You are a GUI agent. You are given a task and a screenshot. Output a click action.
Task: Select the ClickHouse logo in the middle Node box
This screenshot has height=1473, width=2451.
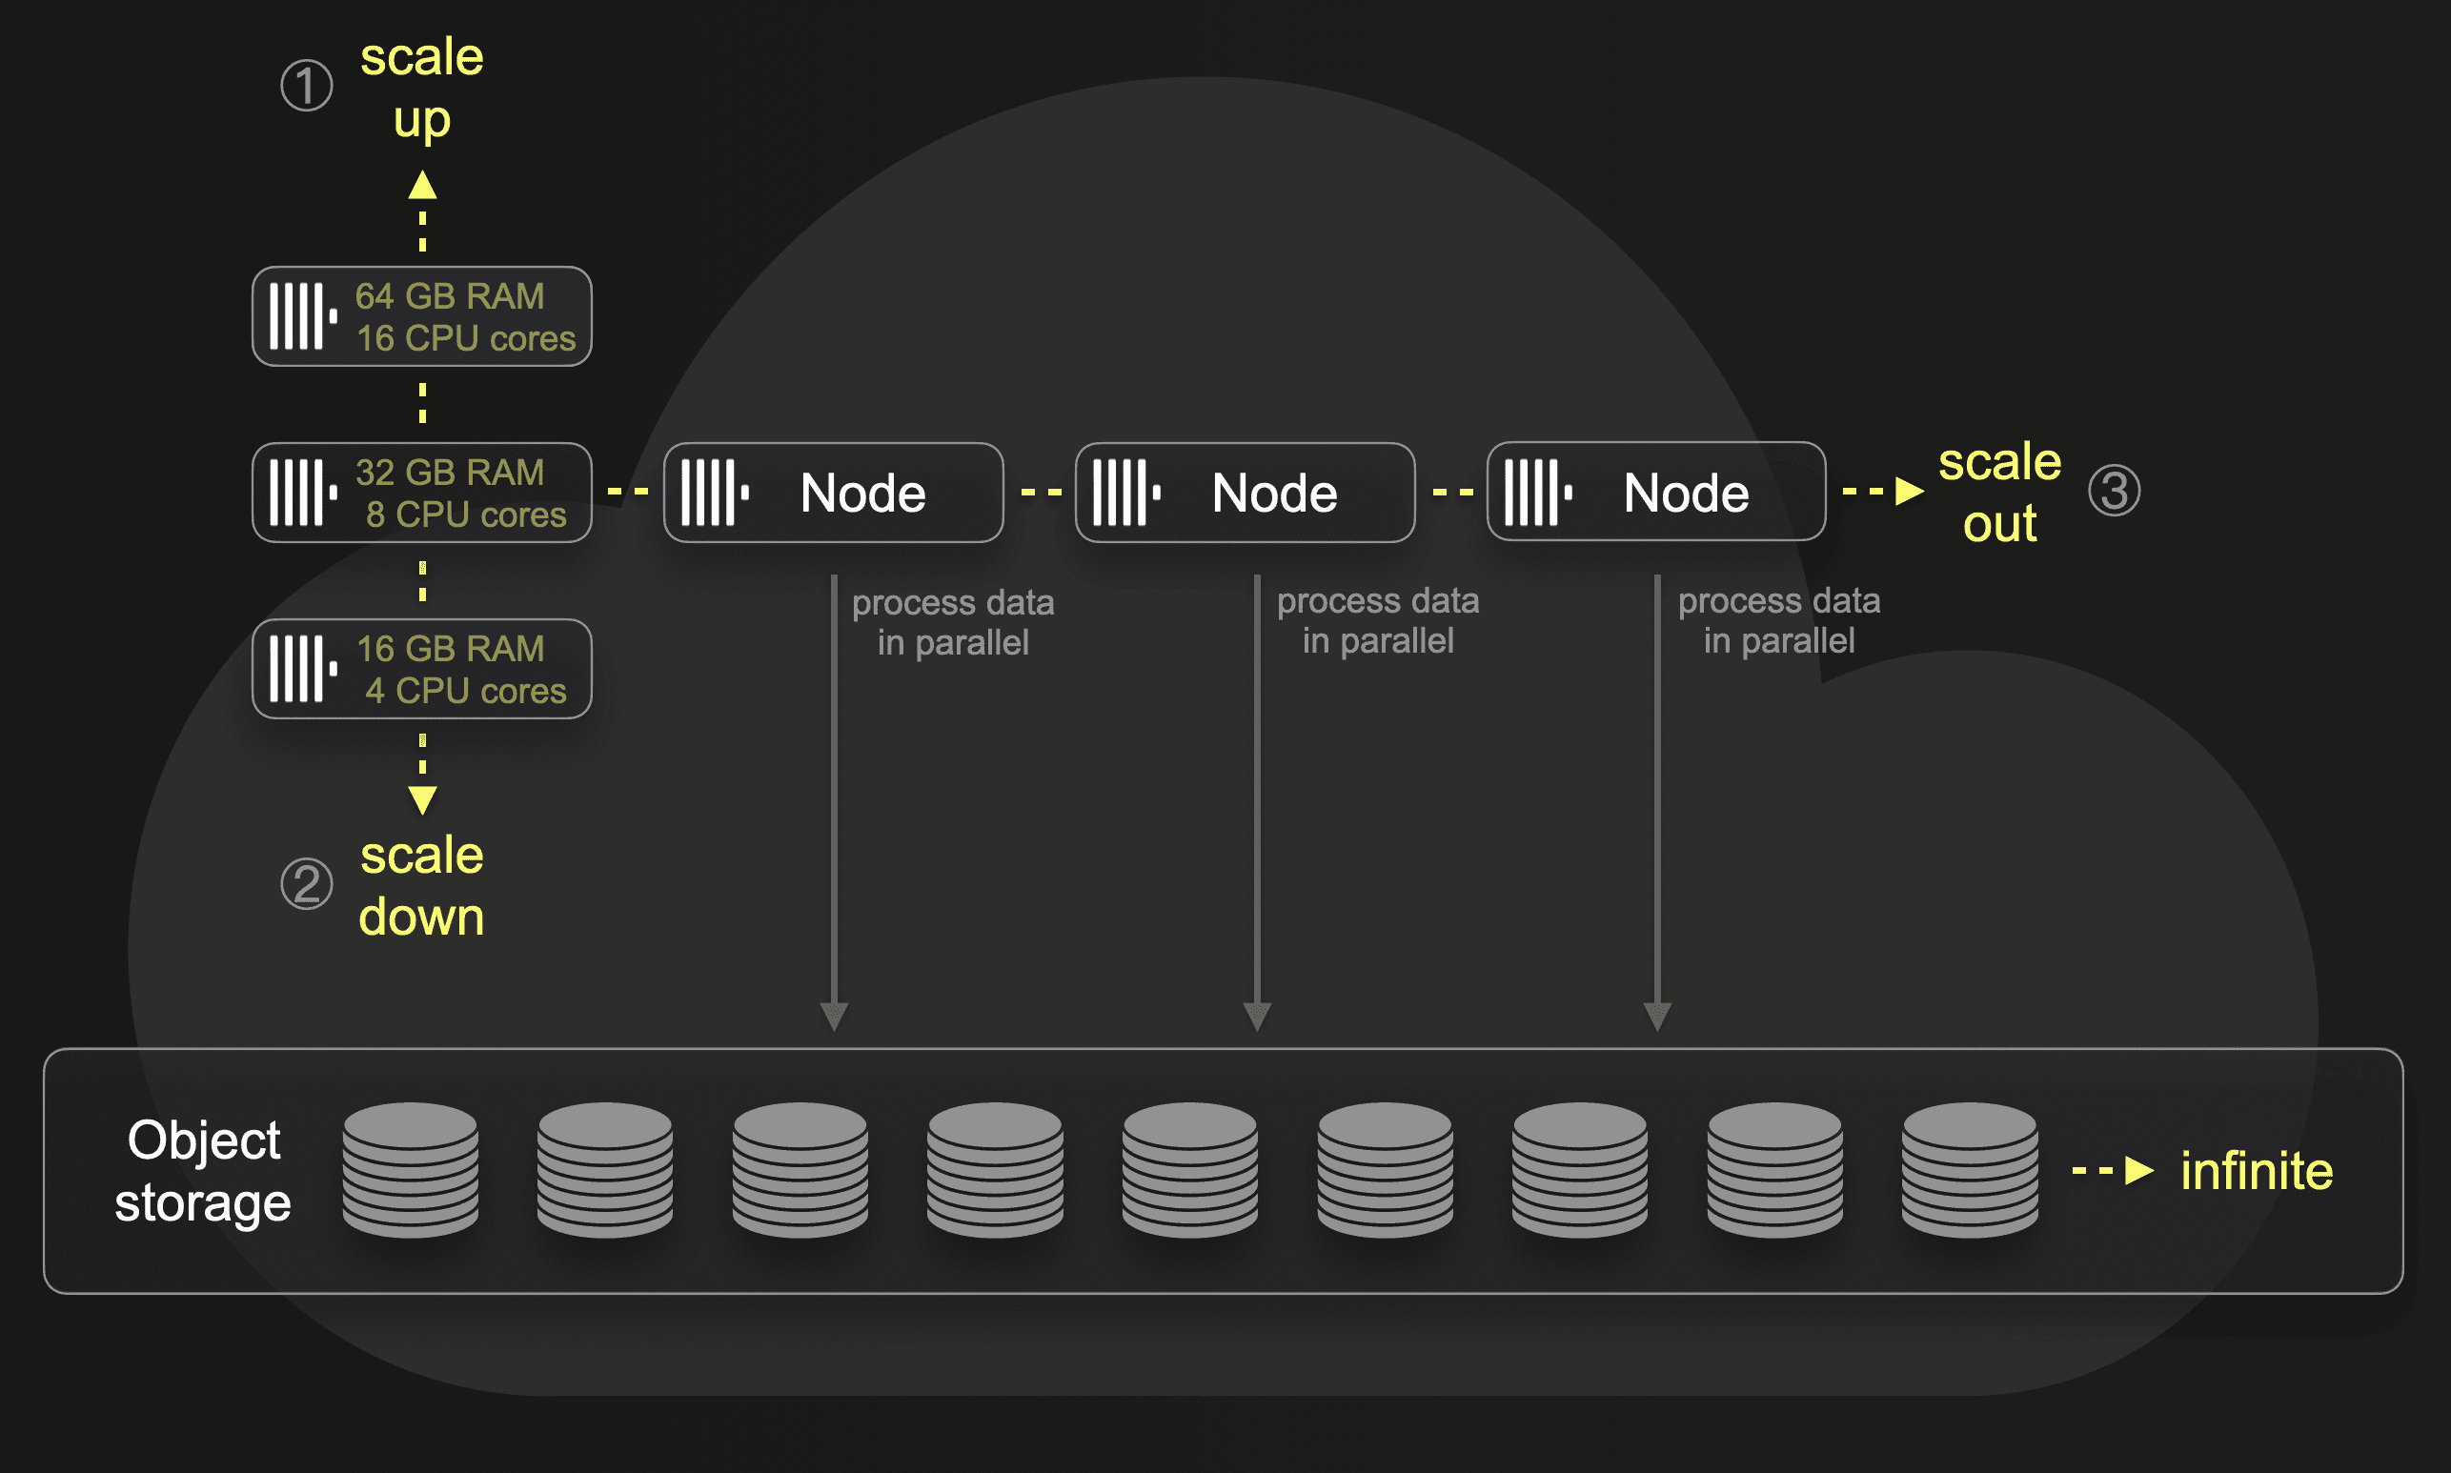click(x=1126, y=493)
